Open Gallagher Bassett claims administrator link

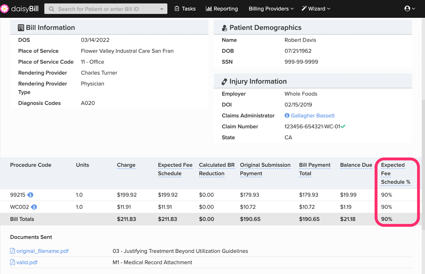tap(313, 116)
